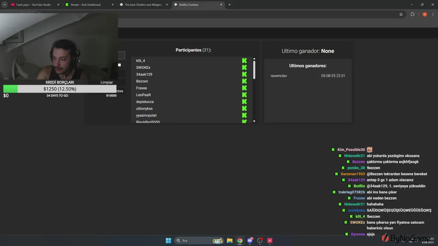Click the Participantes (31) heading

click(193, 50)
